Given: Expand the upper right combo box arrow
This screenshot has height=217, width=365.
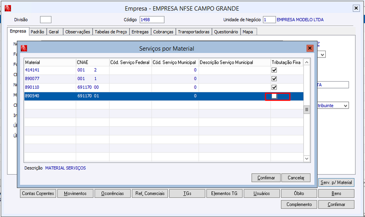Looking at the screenshot, I should [x=323, y=55].
